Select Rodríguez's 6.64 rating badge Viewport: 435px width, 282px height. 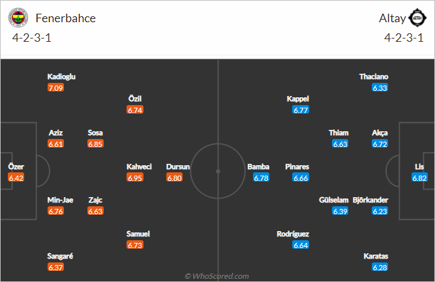point(301,245)
